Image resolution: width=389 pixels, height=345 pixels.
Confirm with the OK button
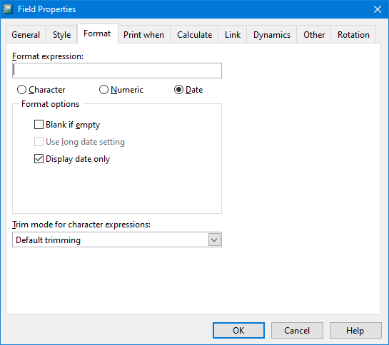(x=238, y=330)
